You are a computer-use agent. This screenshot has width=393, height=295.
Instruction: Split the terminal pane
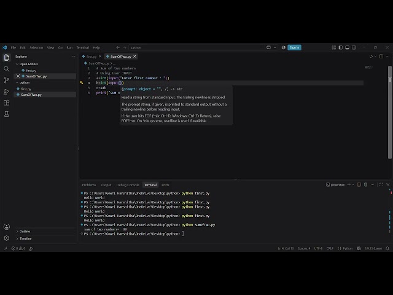(x=359, y=184)
